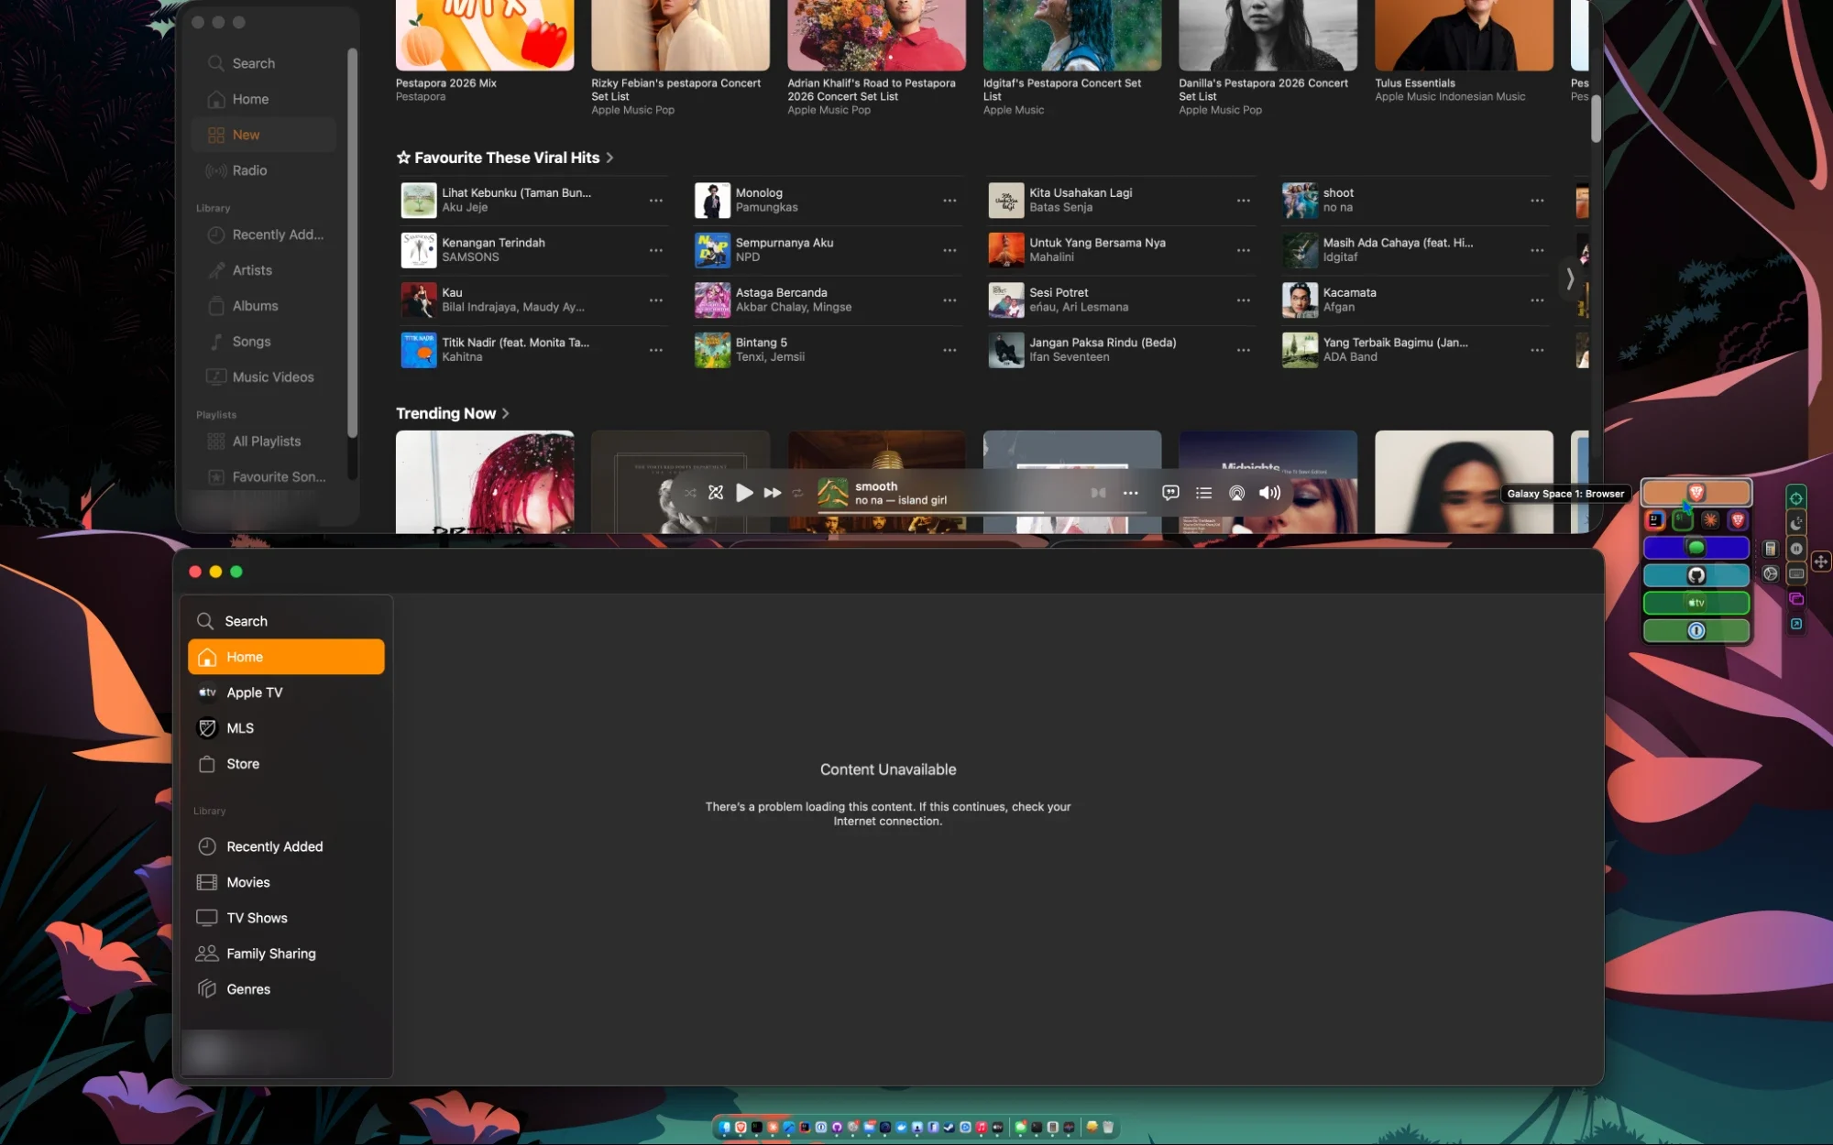Click the pause icon in side widget
Screen dimensions: 1833x1145
[x=1796, y=550]
